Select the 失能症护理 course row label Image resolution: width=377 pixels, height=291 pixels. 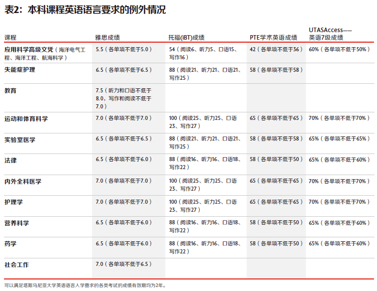[20, 70]
